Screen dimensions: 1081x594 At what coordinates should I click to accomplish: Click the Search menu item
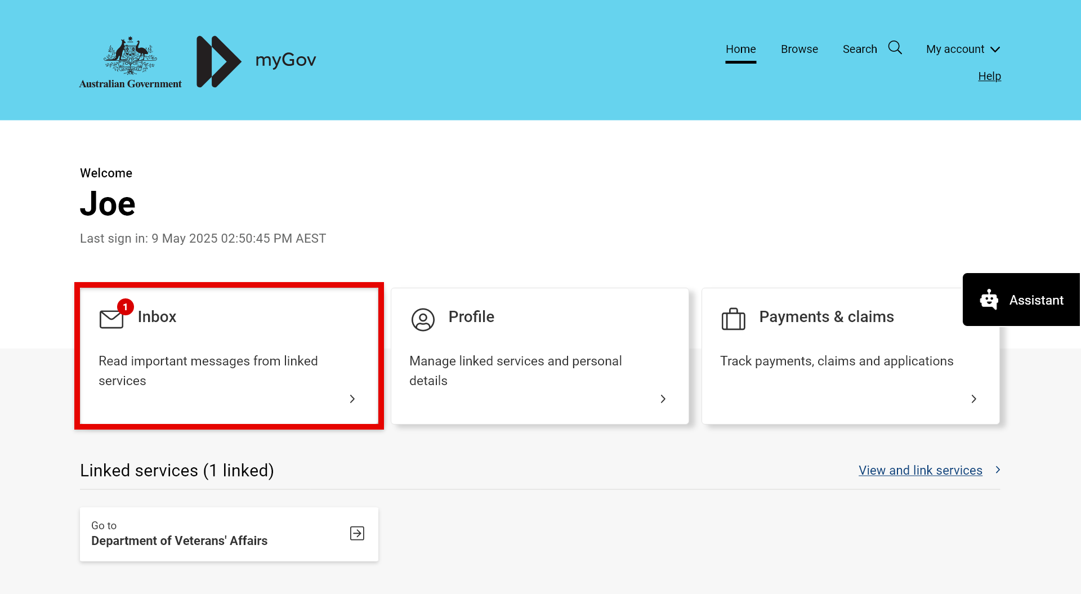click(x=860, y=49)
